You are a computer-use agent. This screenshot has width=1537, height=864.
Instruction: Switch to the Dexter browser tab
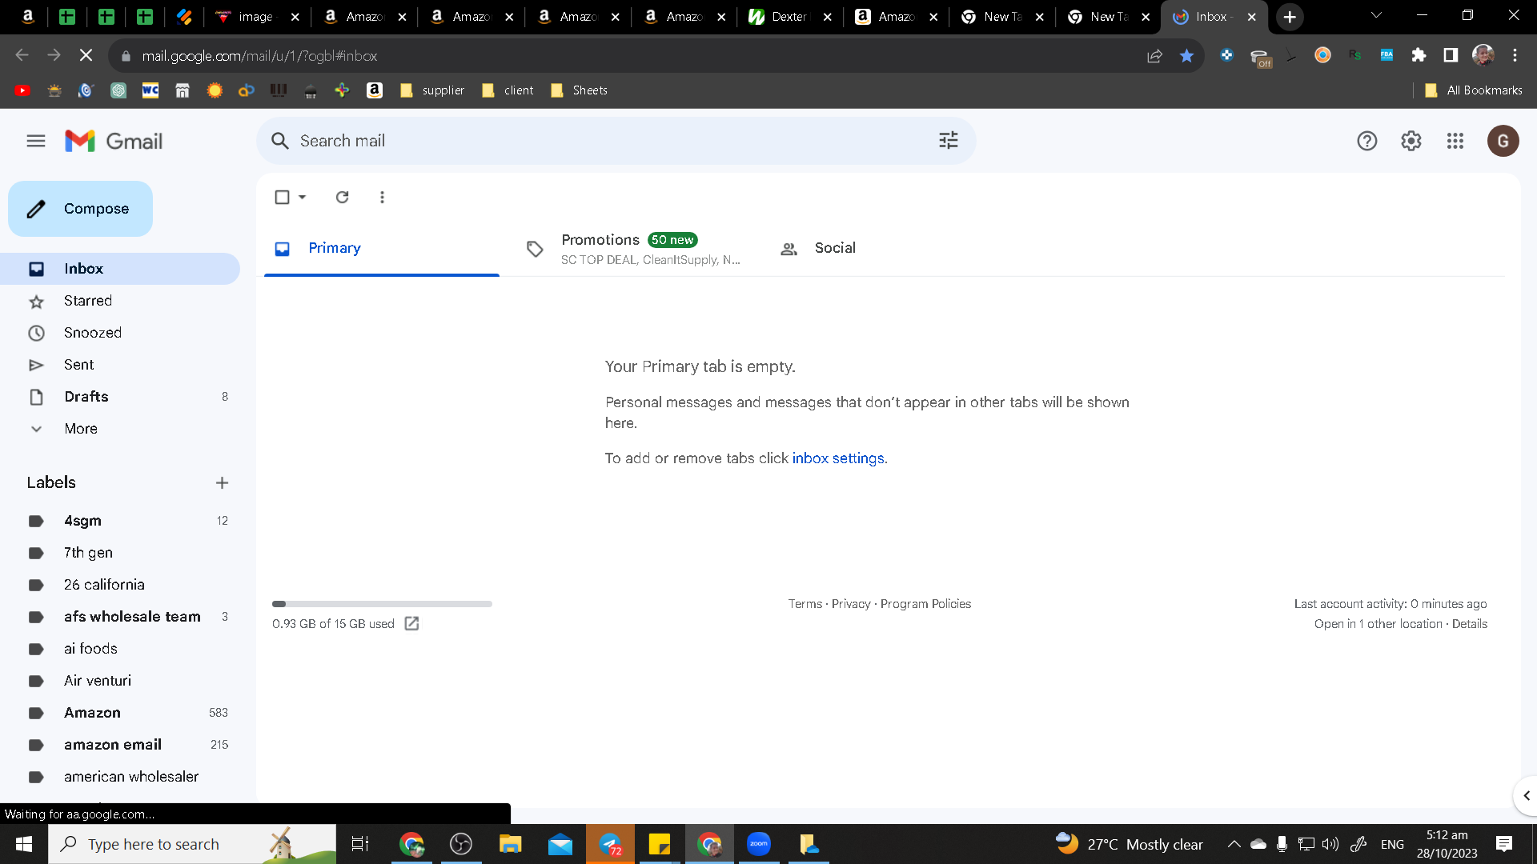789,17
